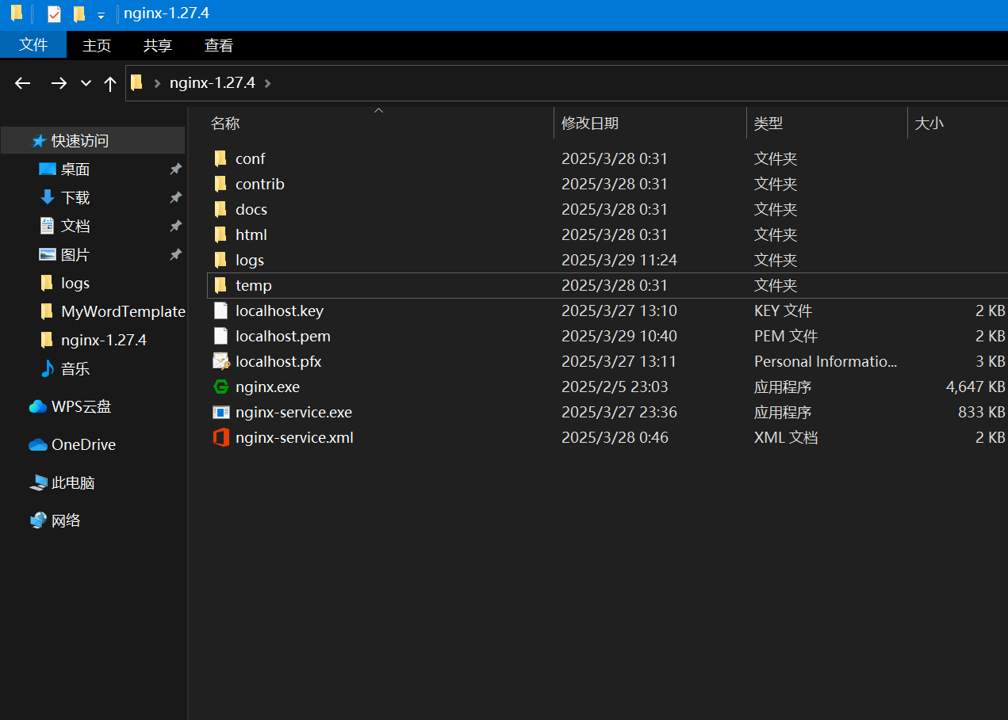Click the Downloads arrow icon in sidebar
1008x720 pixels.
48,197
